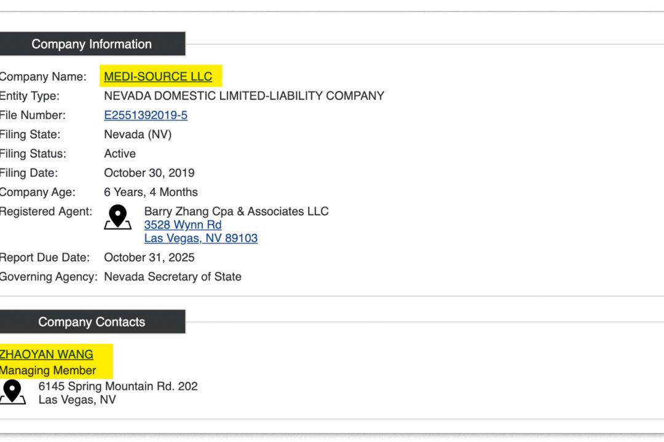This screenshot has height=442, width=664.
Task: Click the 6145 Spring Mountain Rd. 202 address
Action: point(117,386)
